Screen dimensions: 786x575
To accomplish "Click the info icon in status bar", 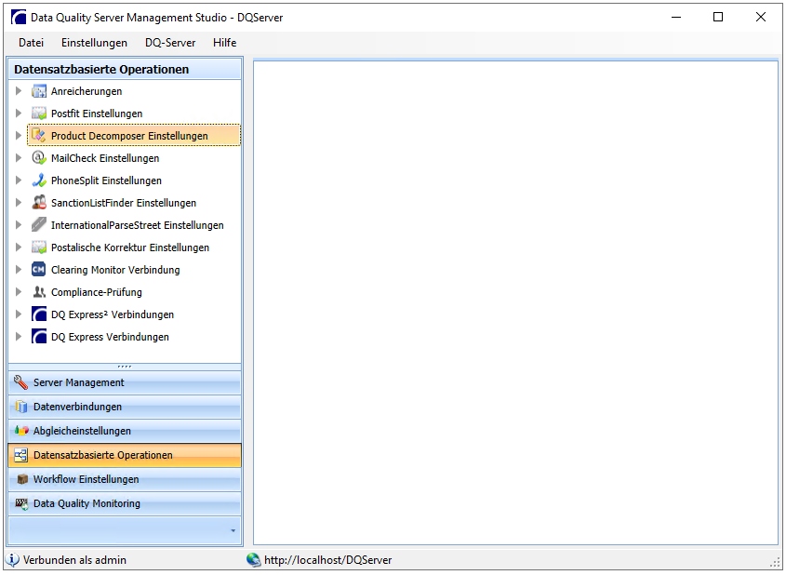I will [12, 559].
